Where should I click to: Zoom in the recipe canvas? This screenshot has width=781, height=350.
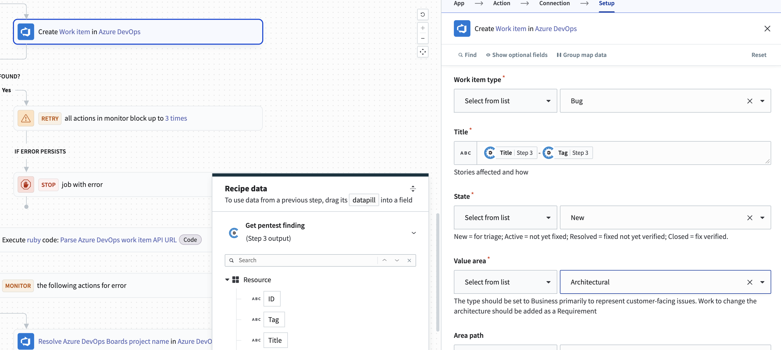423,28
